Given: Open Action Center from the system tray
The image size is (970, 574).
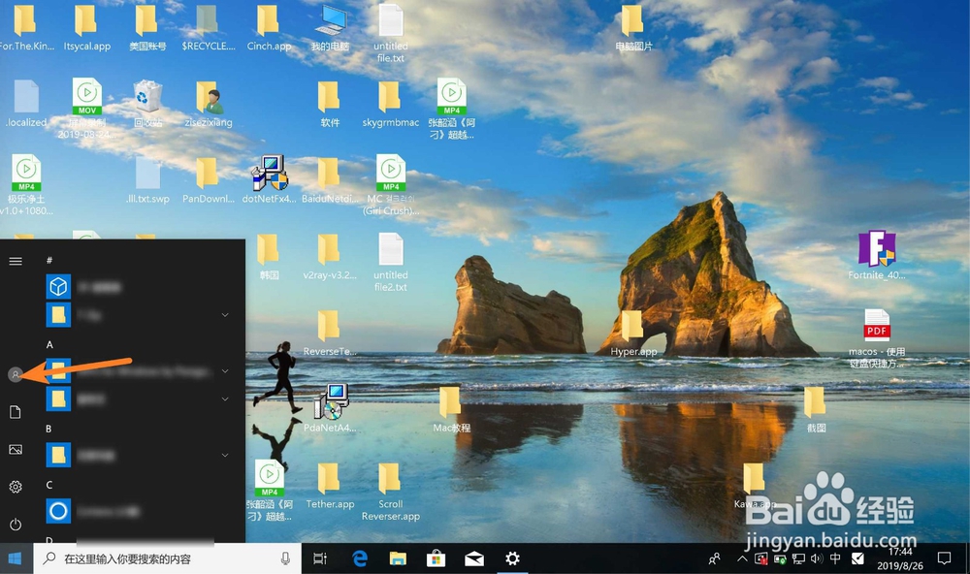Looking at the screenshot, I should (944, 558).
